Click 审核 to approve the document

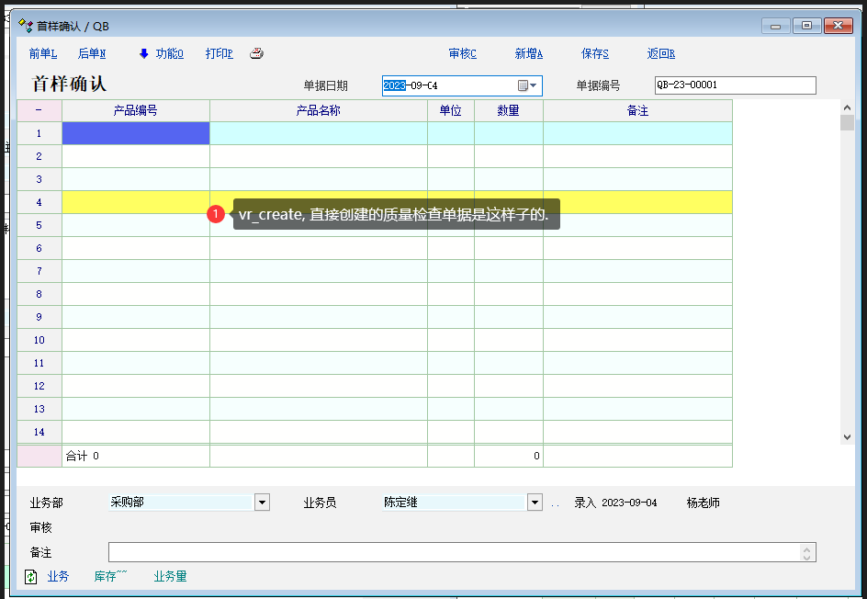pos(462,53)
